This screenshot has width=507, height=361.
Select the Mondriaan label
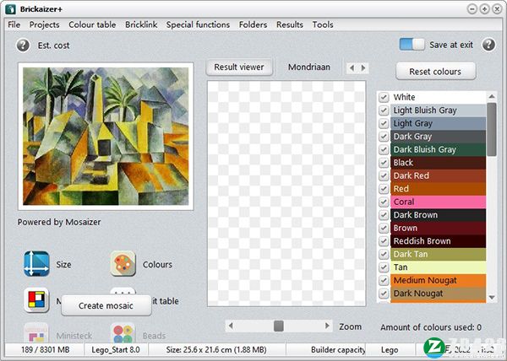pyautogui.click(x=309, y=67)
